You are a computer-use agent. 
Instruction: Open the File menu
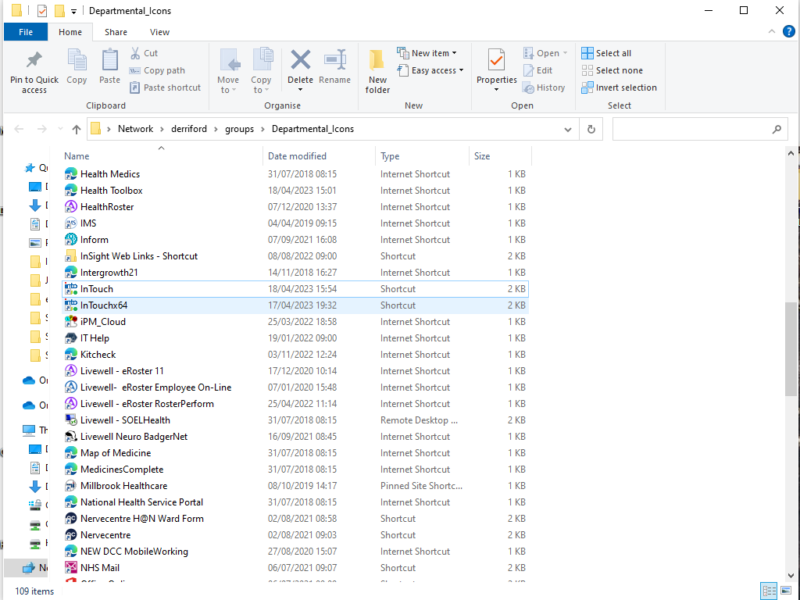26,32
